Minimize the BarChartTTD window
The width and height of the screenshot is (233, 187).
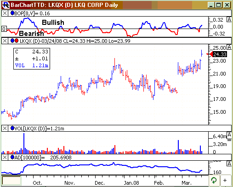click(x=211, y=5)
